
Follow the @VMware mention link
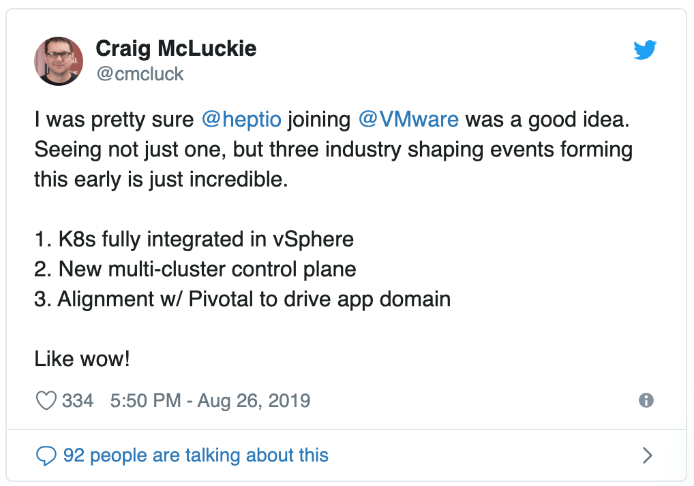pos(408,119)
